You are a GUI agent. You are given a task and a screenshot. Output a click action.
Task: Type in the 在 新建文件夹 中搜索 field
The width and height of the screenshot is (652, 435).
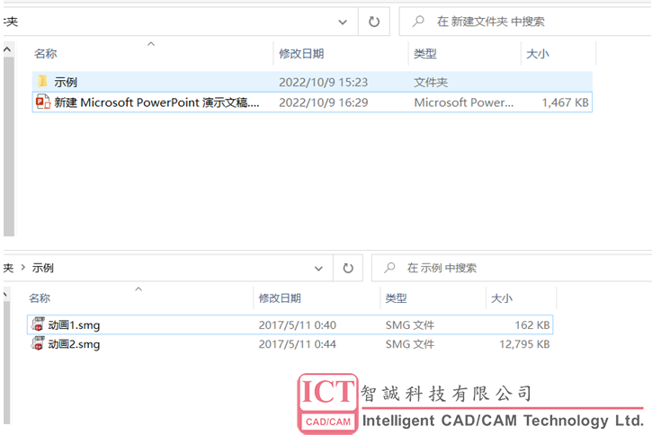pyautogui.click(x=531, y=21)
